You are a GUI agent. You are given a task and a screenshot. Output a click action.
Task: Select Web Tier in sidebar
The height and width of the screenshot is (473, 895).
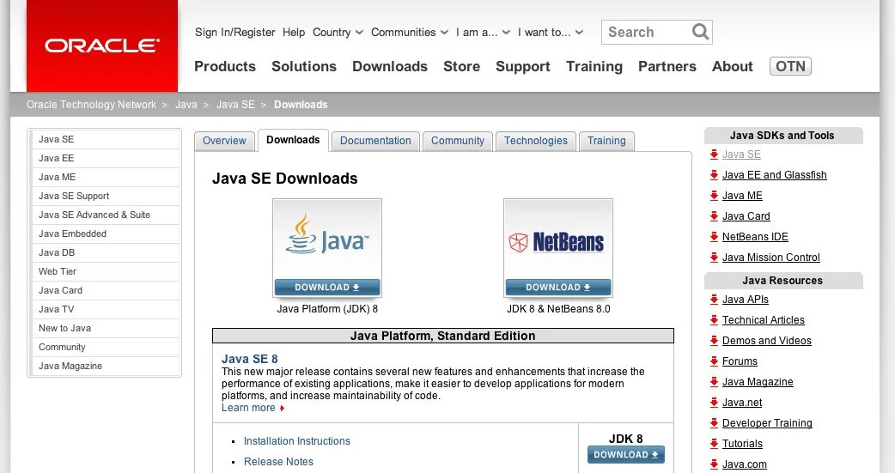coord(105,271)
